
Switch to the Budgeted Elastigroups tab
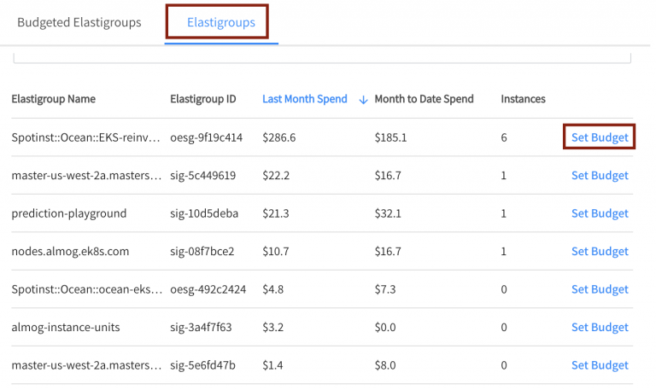click(x=79, y=22)
